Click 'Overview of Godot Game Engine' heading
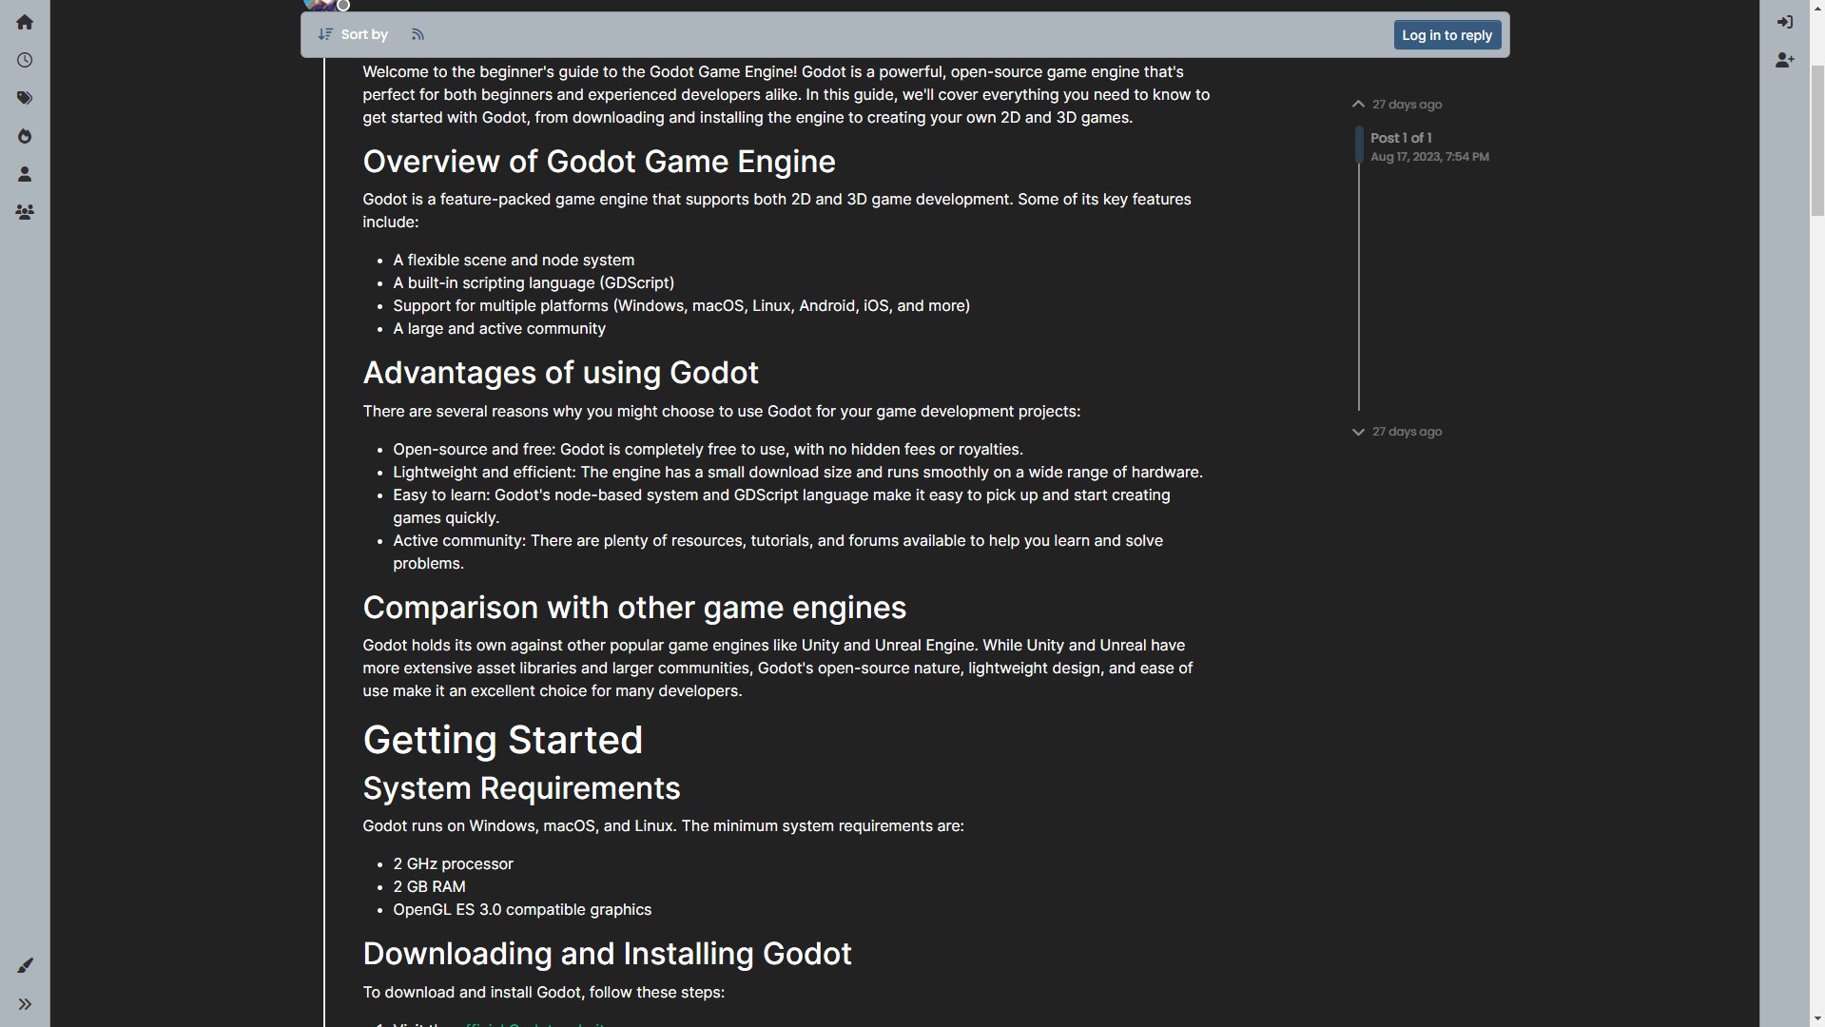This screenshot has height=1027, width=1825. point(599,162)
